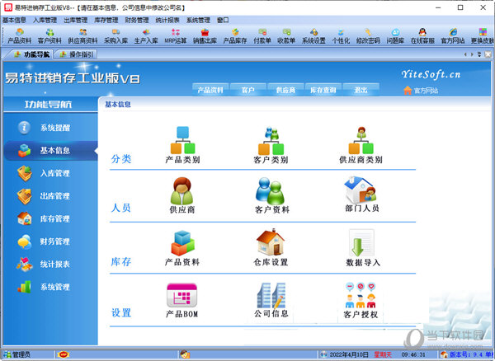Image resolution: width=495 pixels, height=361 pixels.
Task: Open the 入库管理 menu
Action: (45, 20)
